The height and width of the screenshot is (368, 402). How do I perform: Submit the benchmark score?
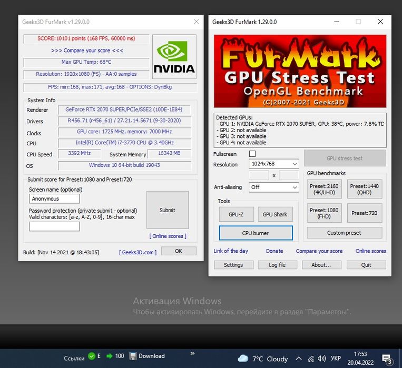tap(168, 210)
